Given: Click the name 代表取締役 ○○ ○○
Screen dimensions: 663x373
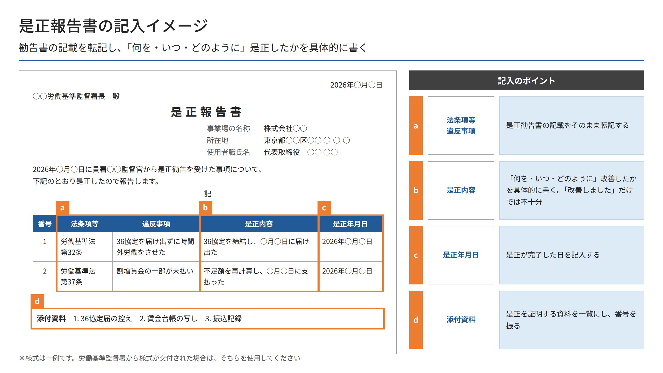Looking at the screenshot, I should click(x=300, y=152).
